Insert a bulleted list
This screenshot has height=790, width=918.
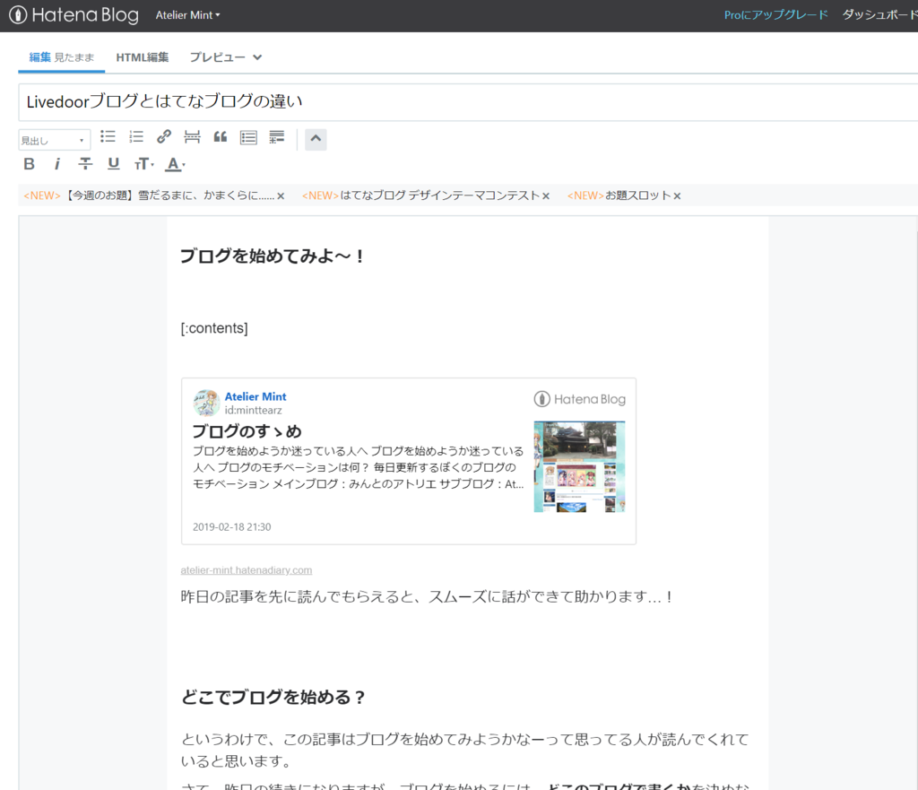[108, 137]
